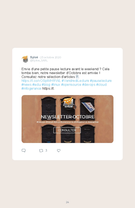
Task: Click the Syloé profile avatar
Action: [25, 59]
